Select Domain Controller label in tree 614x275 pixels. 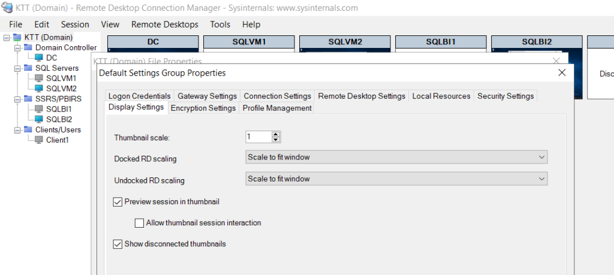tap(66, 48)
